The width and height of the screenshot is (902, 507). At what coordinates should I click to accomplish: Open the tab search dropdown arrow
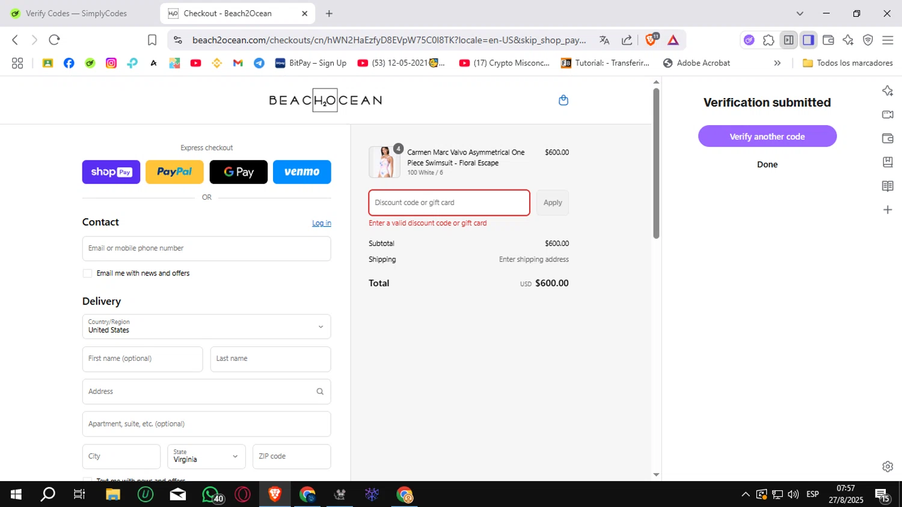coord(800,13)
